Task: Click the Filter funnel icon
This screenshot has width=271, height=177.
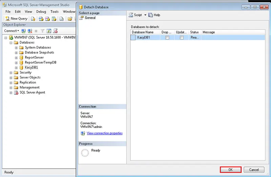Action: [42, 31]
